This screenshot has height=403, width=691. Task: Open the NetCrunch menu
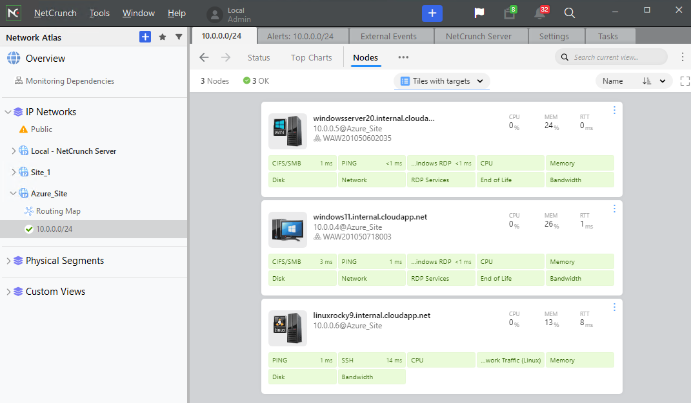click(x=55, y=14)
